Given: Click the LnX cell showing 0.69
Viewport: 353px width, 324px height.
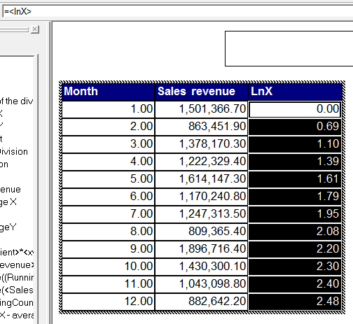Looking at the screenshot, I should (295, 127).
